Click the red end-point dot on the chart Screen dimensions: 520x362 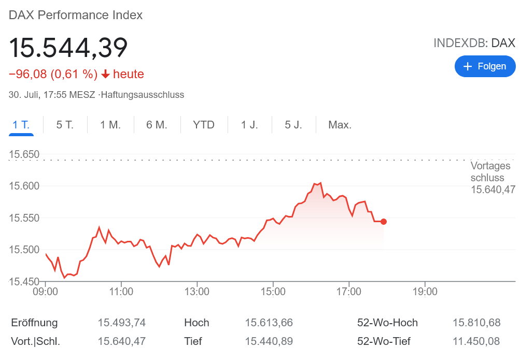(x=384, y=222)
